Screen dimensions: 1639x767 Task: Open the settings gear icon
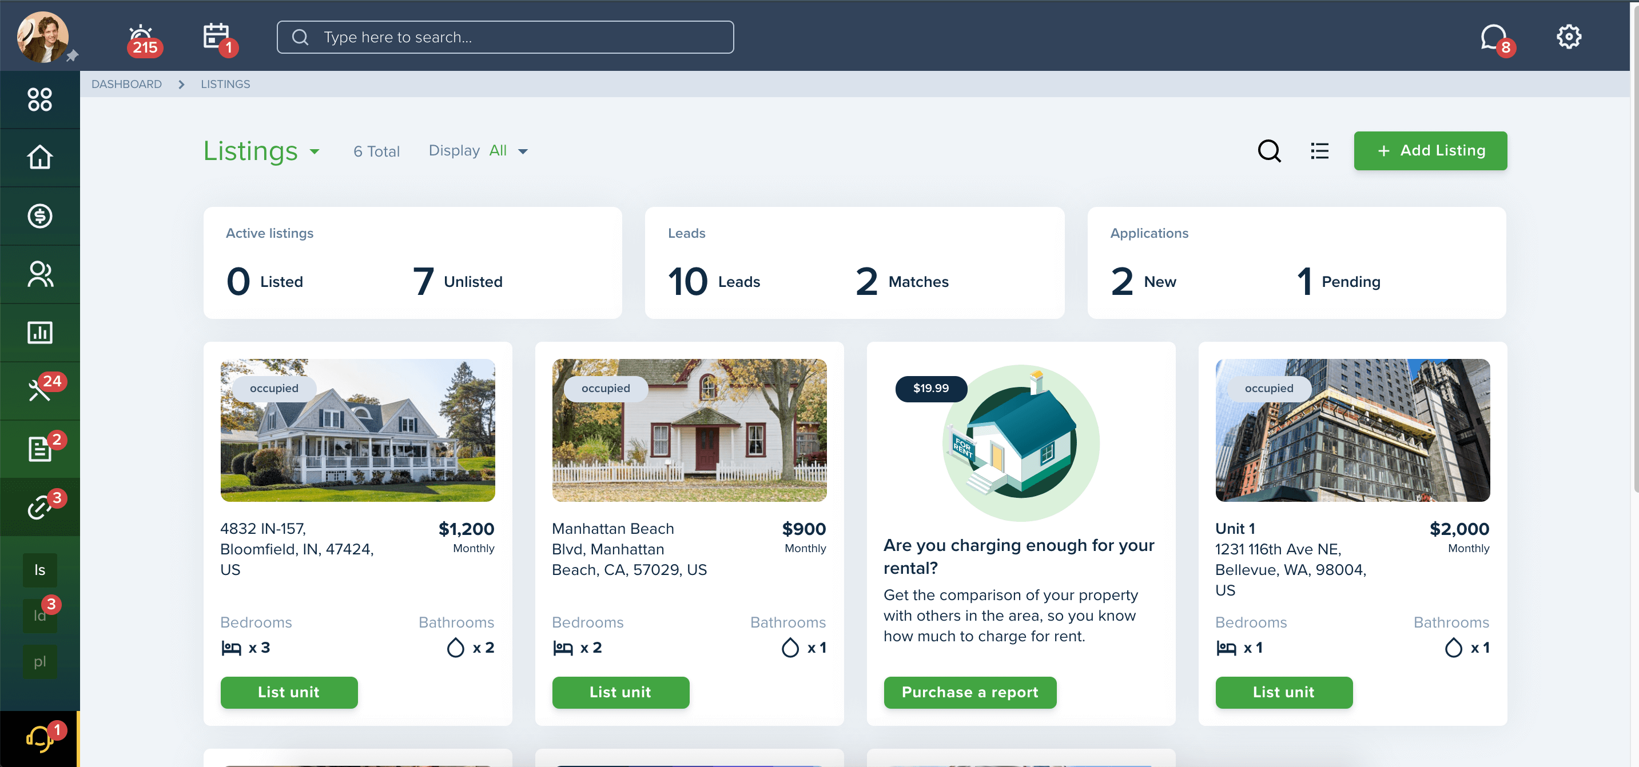point(1569,37)
